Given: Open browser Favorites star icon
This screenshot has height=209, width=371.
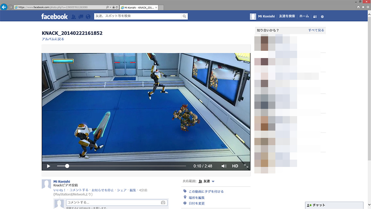Looking at the screenshot, I should coord(363,7).
